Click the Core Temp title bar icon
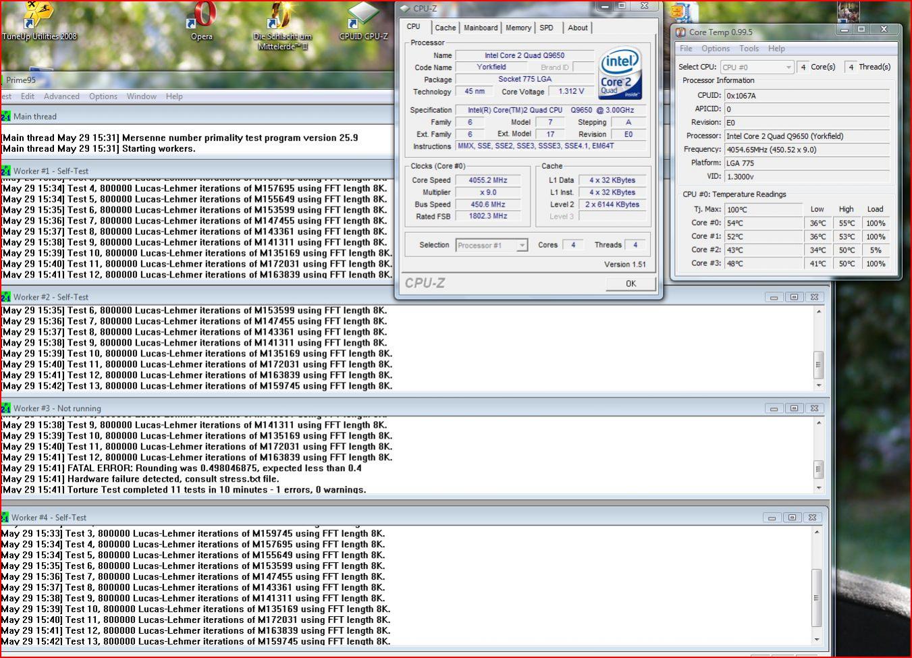 680,32
